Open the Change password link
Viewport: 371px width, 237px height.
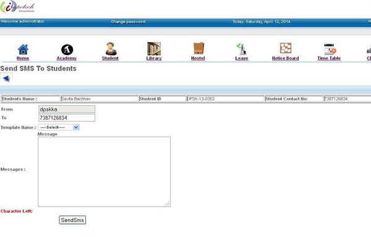128,22
